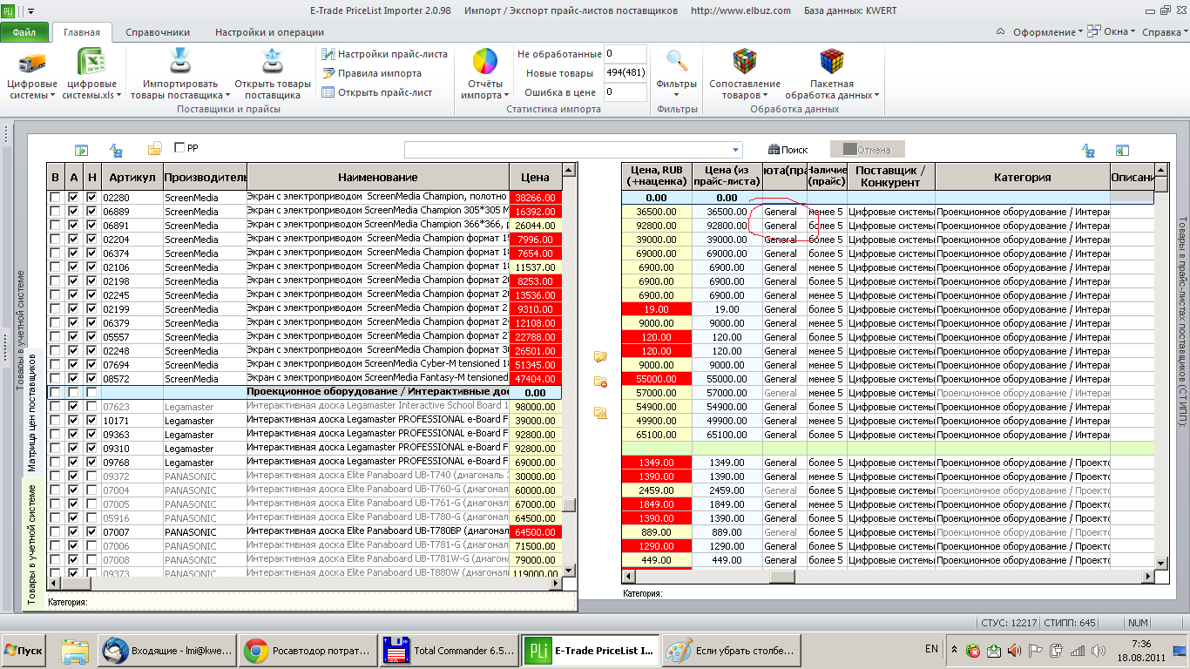Click the middle folder icon between the tables
Viewport: 1190px width, 669px height.
tap(600, 382)
